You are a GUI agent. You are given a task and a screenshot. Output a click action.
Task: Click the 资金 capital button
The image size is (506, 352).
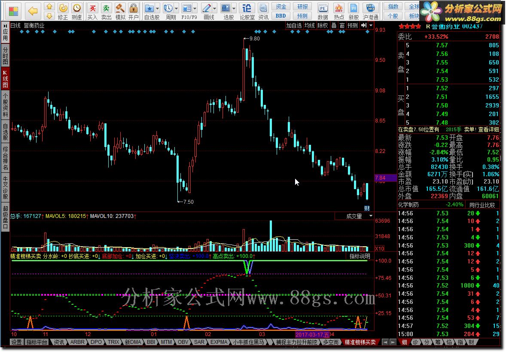click(x=281, y=6)
